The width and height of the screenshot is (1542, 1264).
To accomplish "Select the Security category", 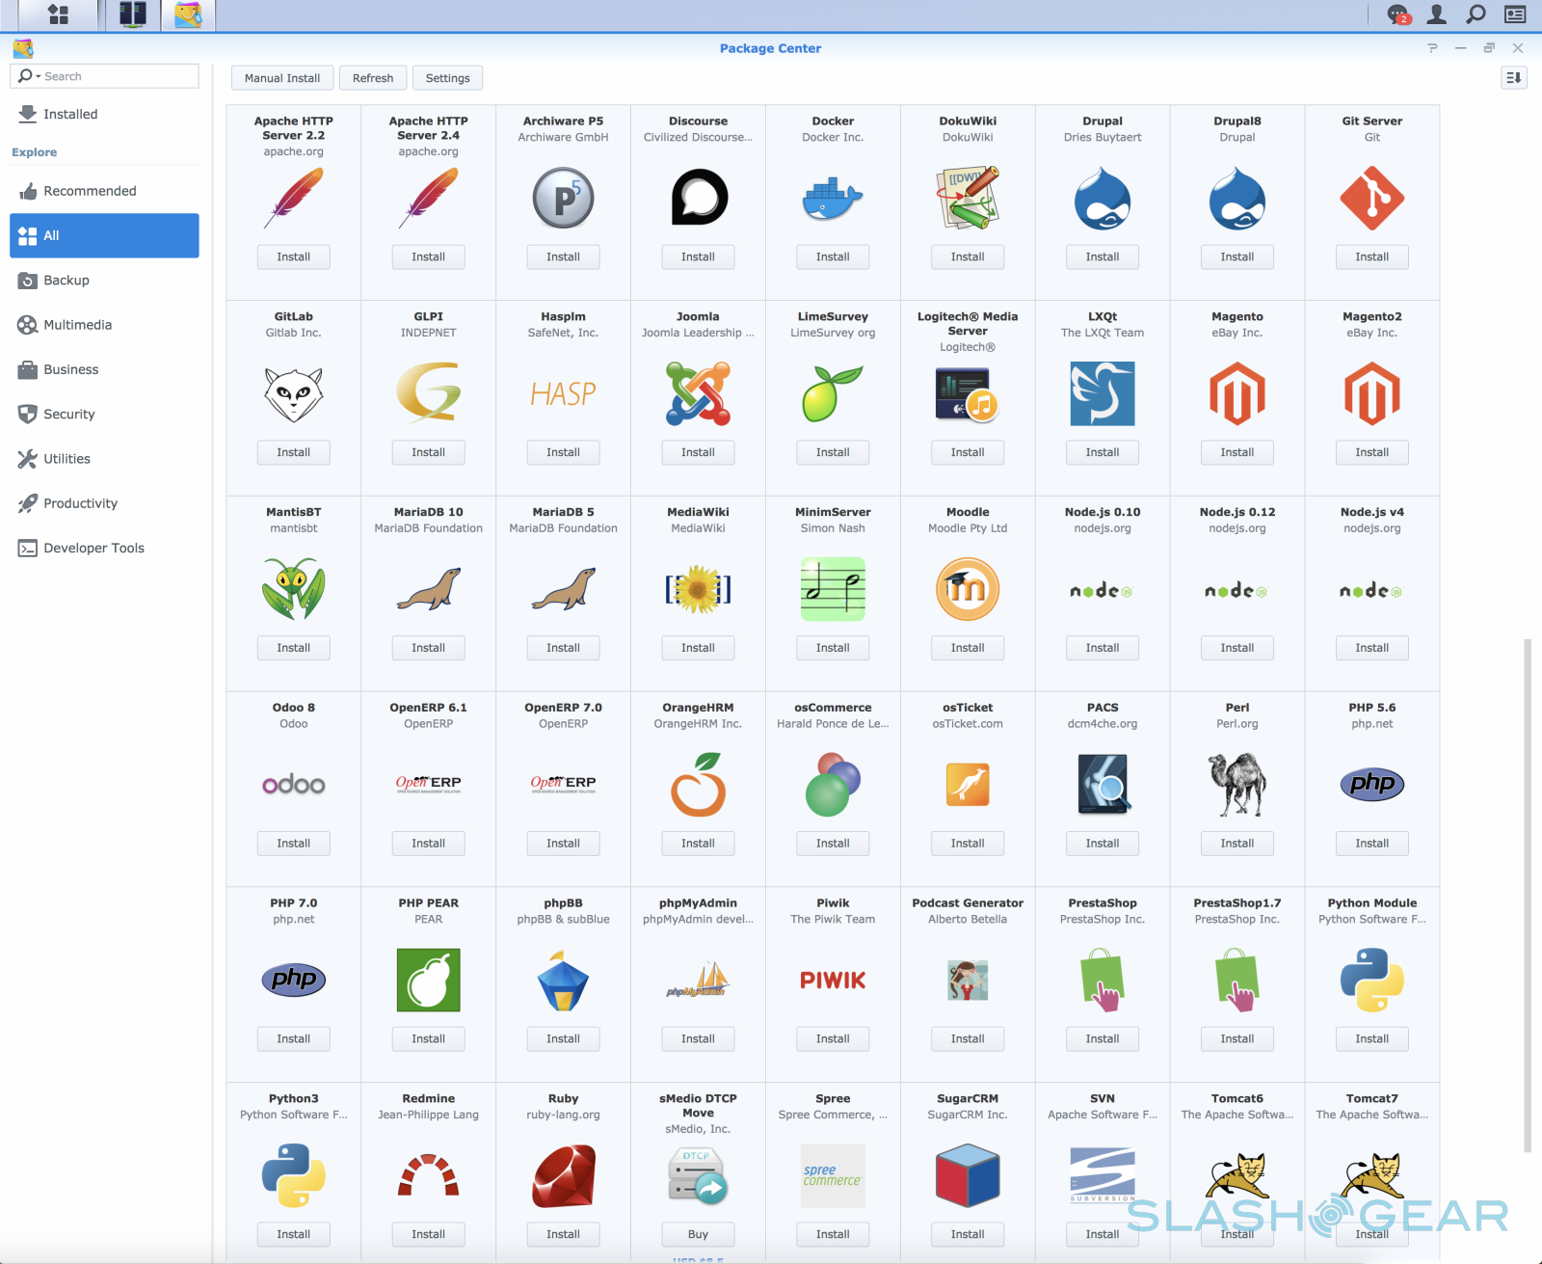I will [104, 415].
